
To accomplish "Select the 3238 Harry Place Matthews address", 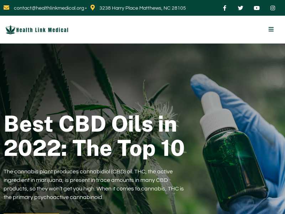I will pos(142,8).
